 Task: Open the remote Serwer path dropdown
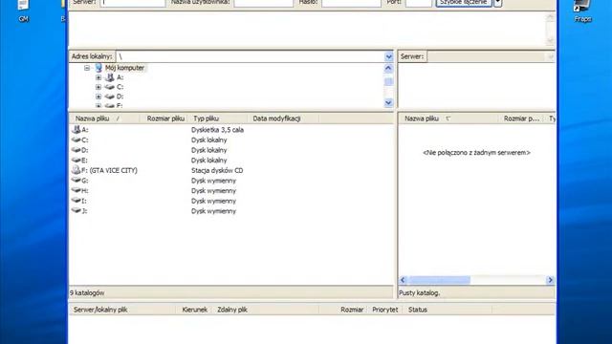[x=550, y=57]
